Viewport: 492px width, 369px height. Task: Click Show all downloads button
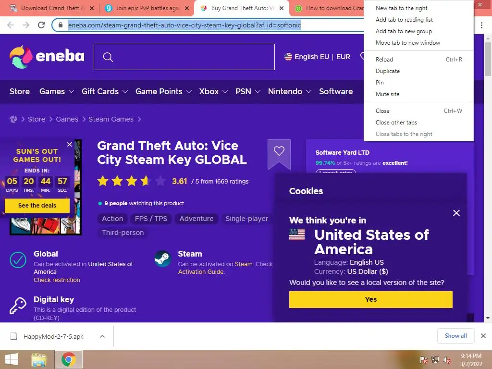455,336
